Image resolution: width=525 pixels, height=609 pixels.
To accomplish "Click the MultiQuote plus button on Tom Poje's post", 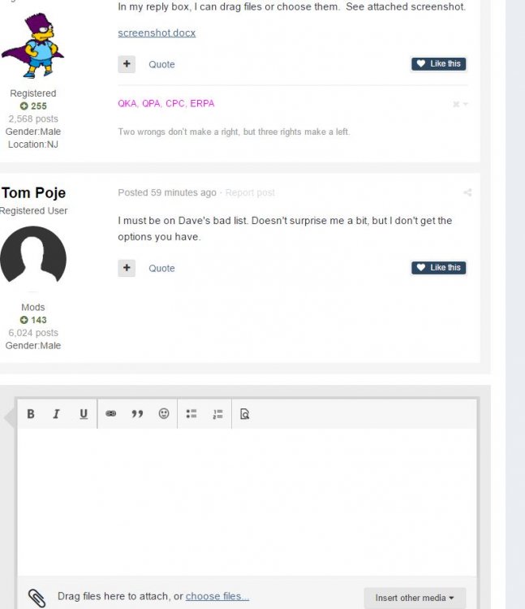I will tap(127, 268).
